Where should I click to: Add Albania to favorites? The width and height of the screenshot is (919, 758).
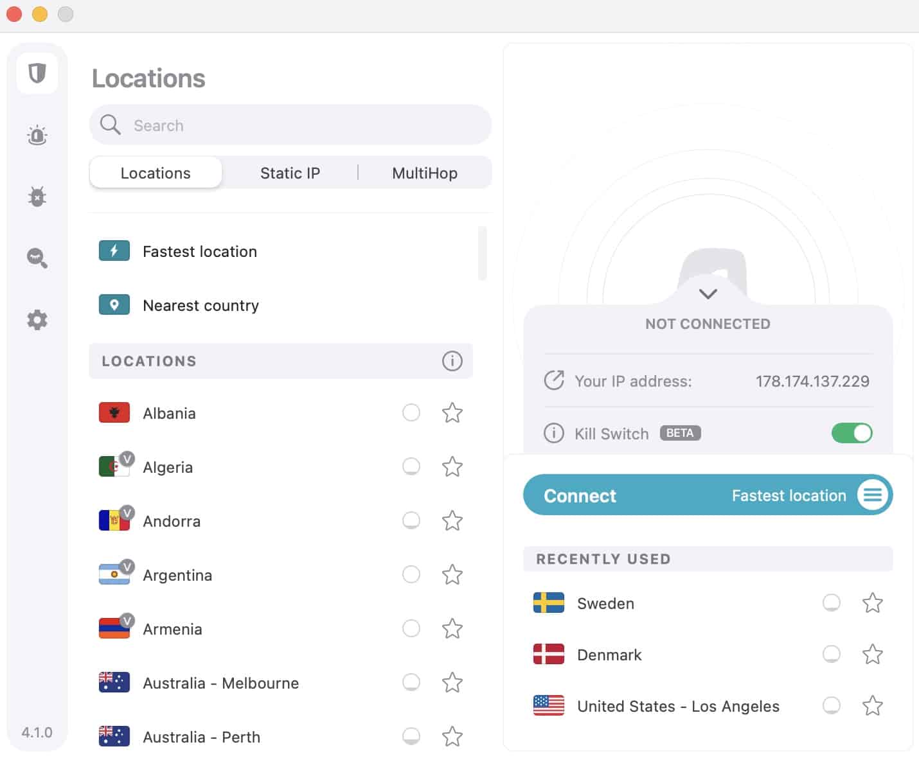tap(452, 412)
